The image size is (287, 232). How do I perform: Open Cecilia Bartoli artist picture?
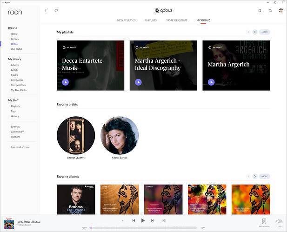120,135
